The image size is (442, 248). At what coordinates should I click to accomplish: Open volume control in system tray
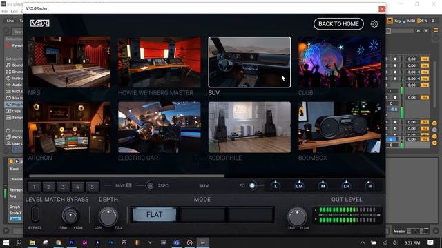[x=396, y=243]
